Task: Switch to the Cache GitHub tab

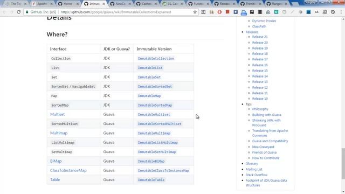Action: 146,4
